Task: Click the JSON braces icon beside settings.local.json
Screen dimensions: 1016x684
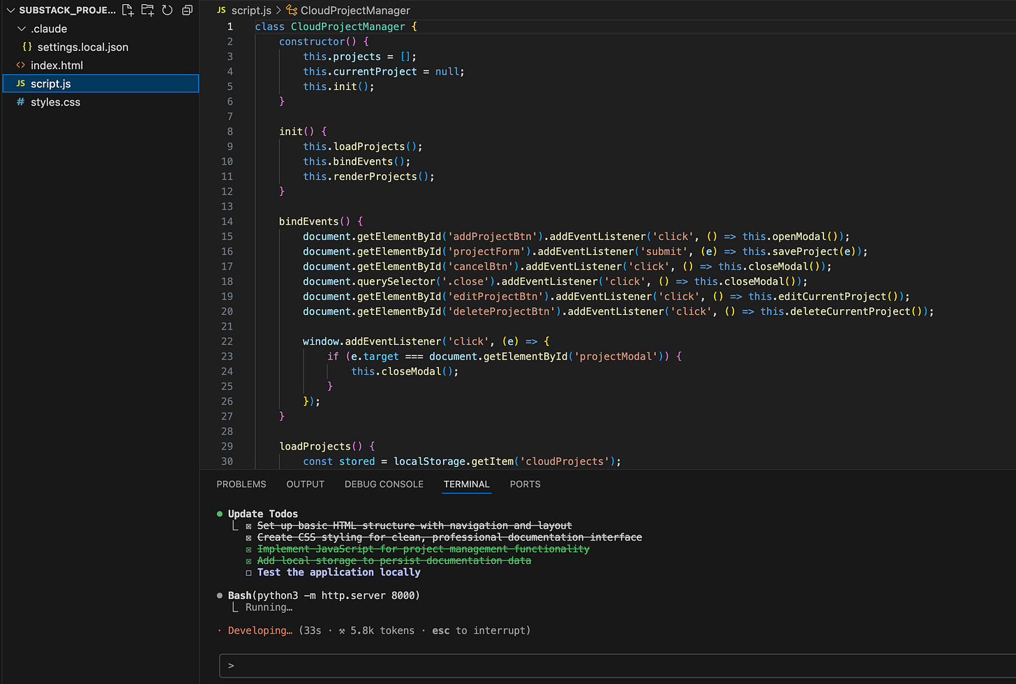Action: 27,47
